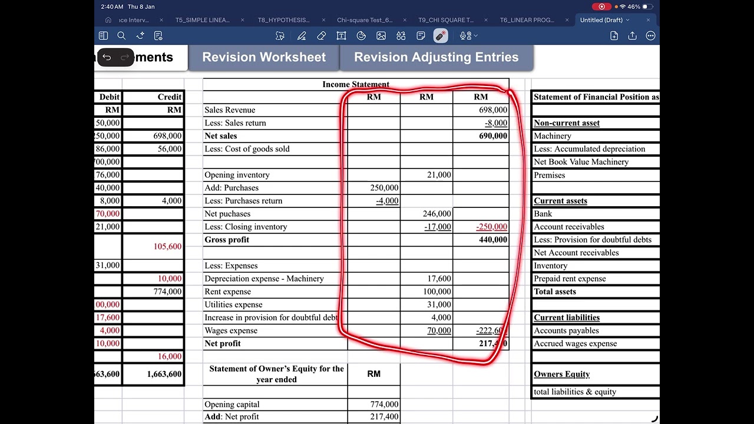Redo the last undone action
The width and height of the screenshot is (754, 424).
tap(124, 57)
